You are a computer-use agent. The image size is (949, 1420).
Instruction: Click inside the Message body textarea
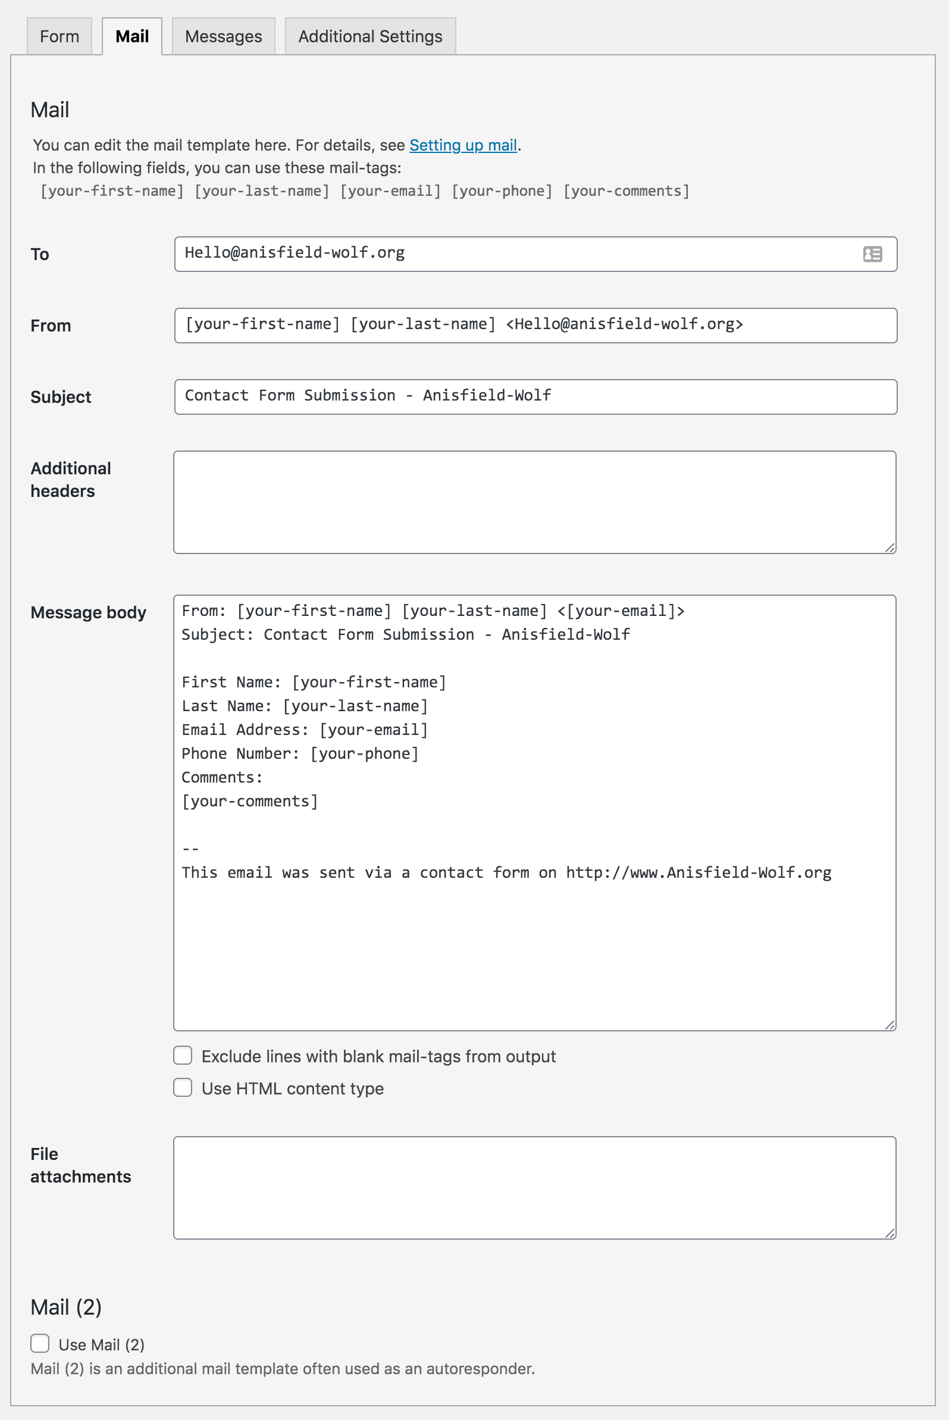tap(534, 812)
